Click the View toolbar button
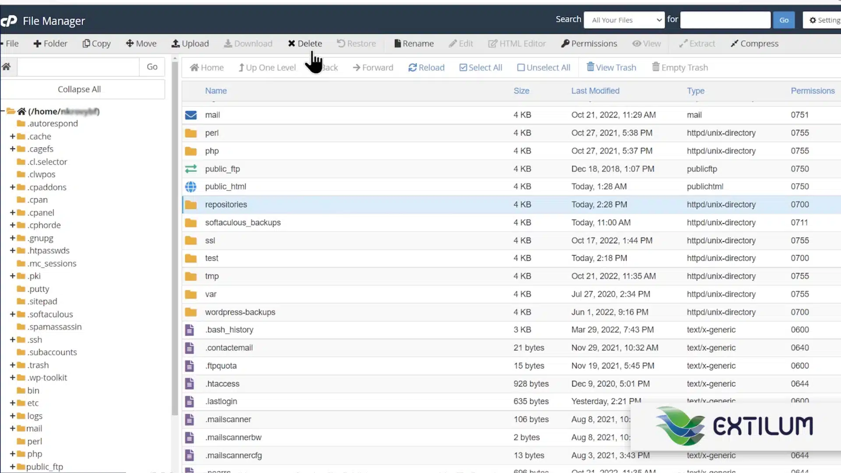The image size is (841, 473). 647,43
